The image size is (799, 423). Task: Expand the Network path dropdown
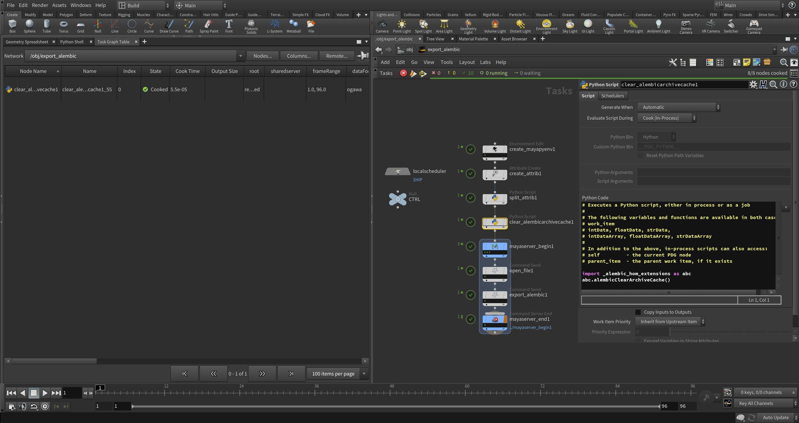[240, 56]
